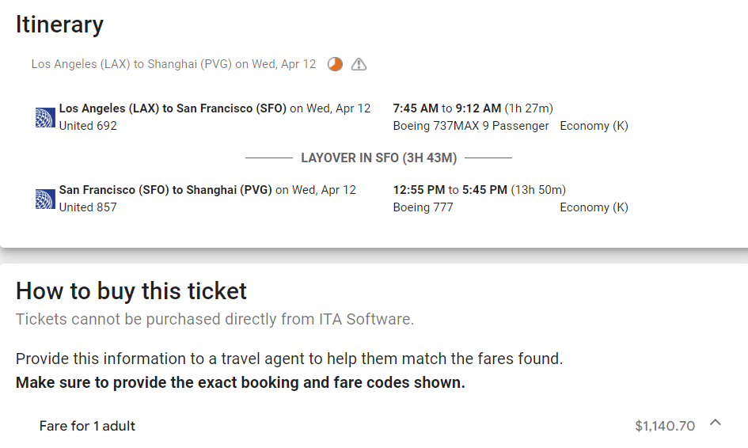Image resolution: width=748 pixels, height=448 pixels.
Task: Collapse the fare details chevron
Action: (716, 423)
